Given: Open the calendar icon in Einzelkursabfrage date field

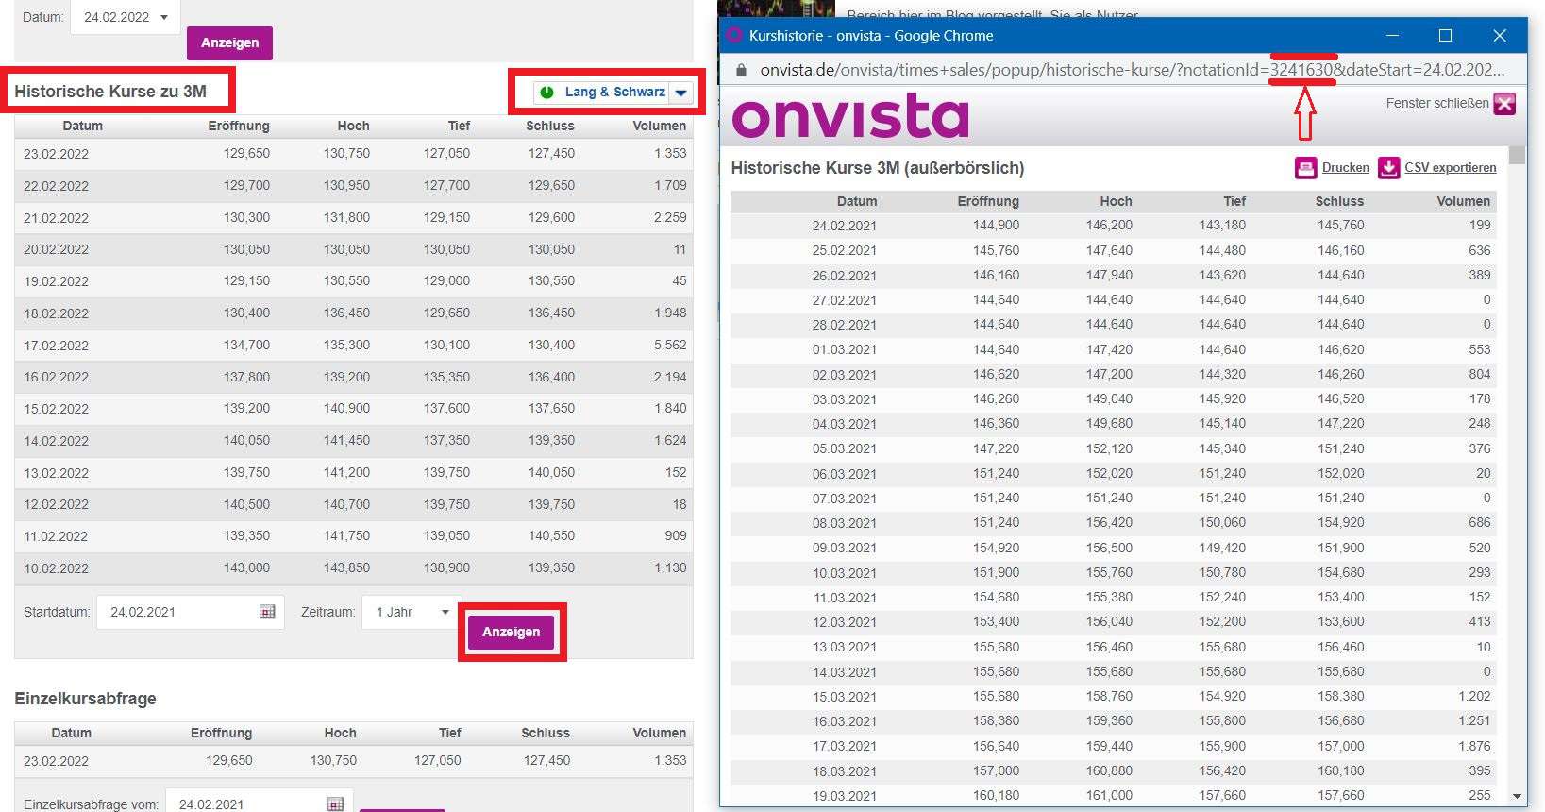Looking at the screenshot, I should coord(335,804).
